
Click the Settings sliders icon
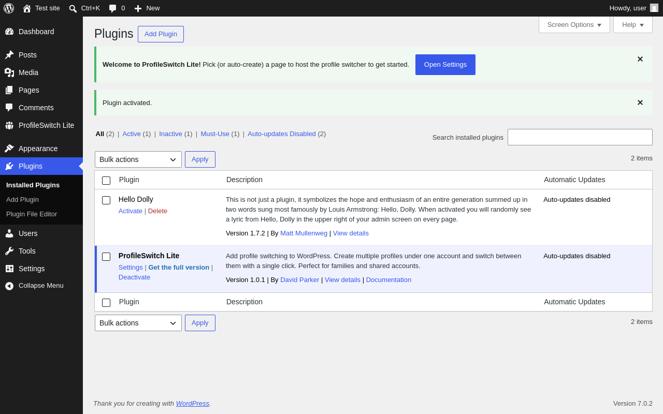[9, 269]
